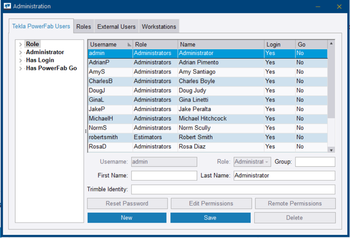The height and width of the screenshot is (238, 350).
Task: Expand the Administrator tree node
Action: click(x=20, y=52)
